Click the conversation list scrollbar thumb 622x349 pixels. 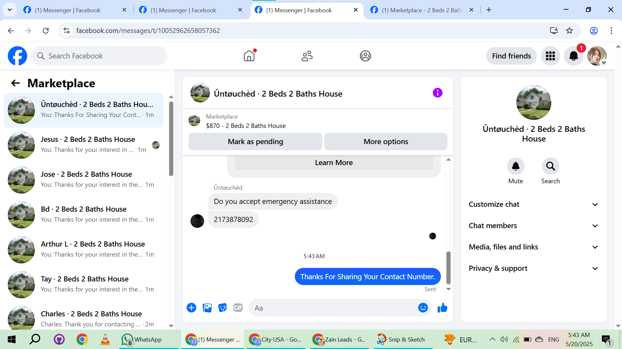[171, 139]
